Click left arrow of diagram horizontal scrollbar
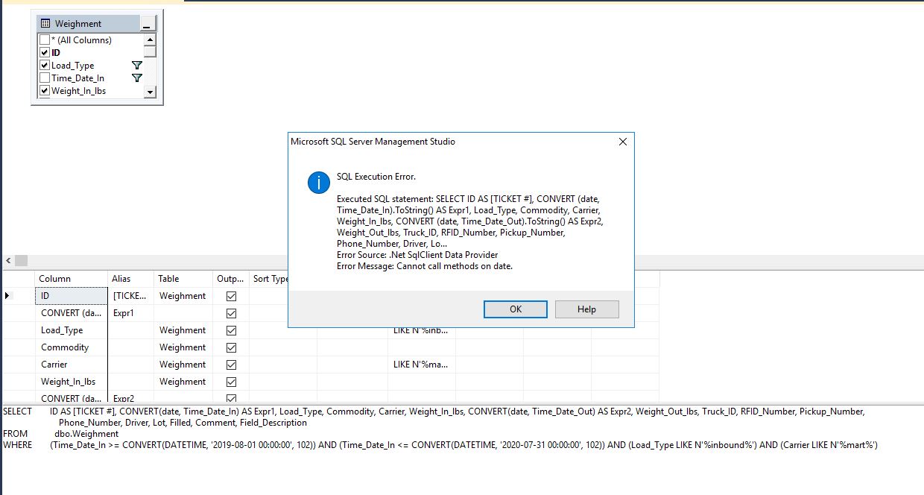The width and height of the screenshot is (924, 495). [8, 261]
